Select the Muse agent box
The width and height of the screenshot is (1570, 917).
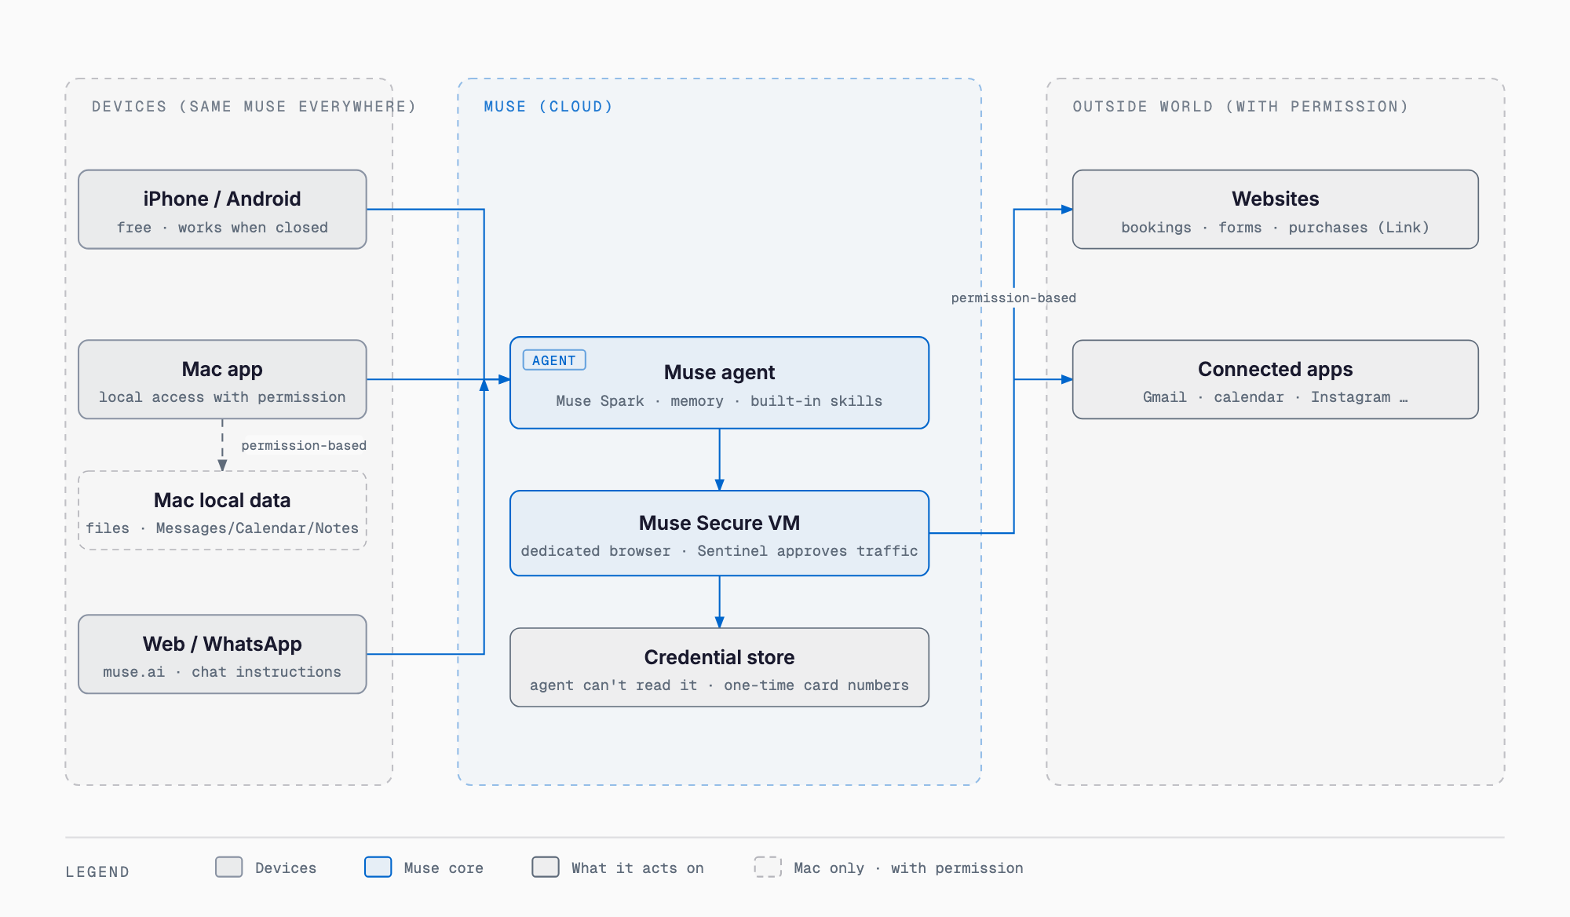pos(719,383)
